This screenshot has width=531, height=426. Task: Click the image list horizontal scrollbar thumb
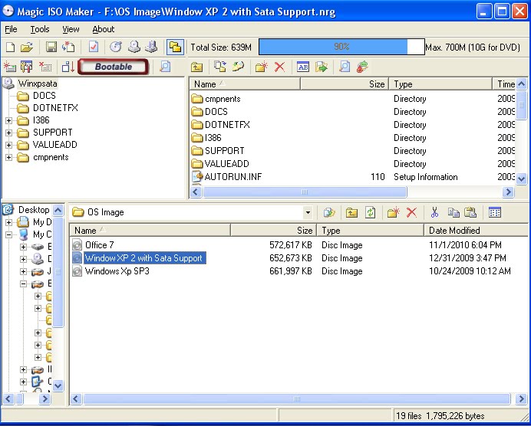pyautogui.click(x=305, y=192)
